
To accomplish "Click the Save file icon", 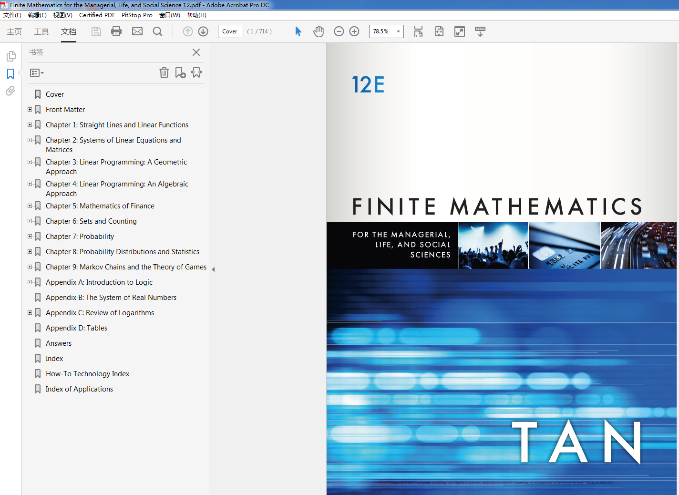I will (96, 31).
